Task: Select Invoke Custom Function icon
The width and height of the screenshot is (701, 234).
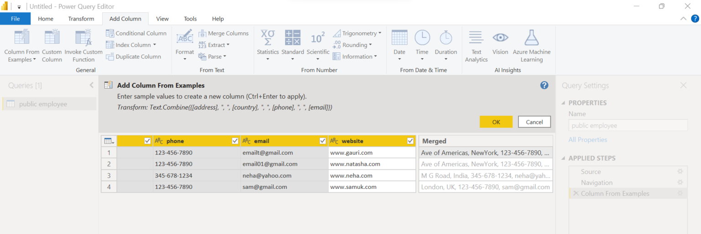Action: click(x=84, y=38)
